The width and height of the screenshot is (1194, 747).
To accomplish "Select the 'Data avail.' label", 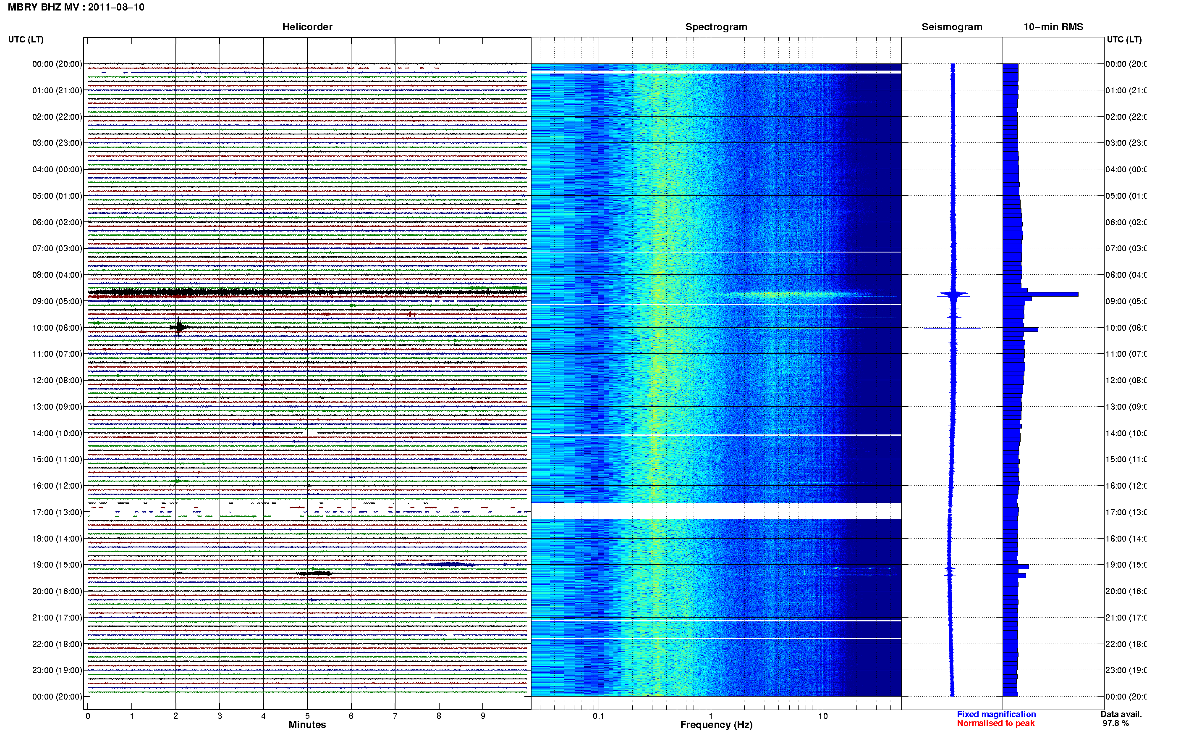I will [x=1121, y=714].
